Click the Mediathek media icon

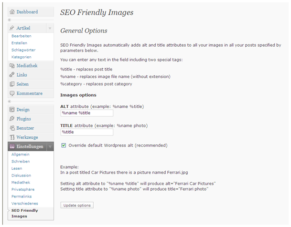pos(12,65)
